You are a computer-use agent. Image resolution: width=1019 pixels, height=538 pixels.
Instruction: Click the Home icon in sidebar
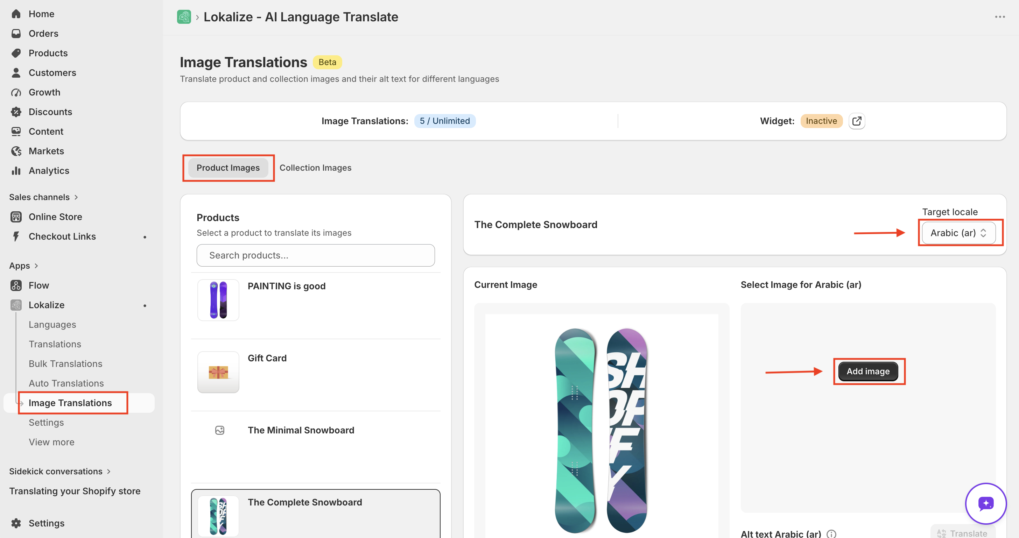16,14
